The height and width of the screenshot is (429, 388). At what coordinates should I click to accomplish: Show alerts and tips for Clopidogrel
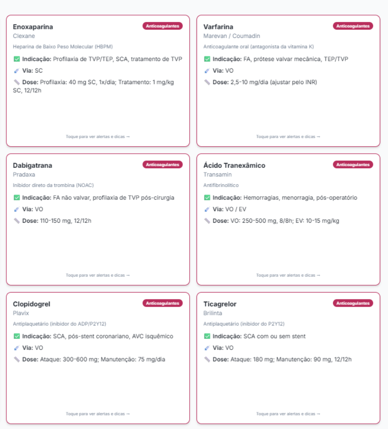98,414
